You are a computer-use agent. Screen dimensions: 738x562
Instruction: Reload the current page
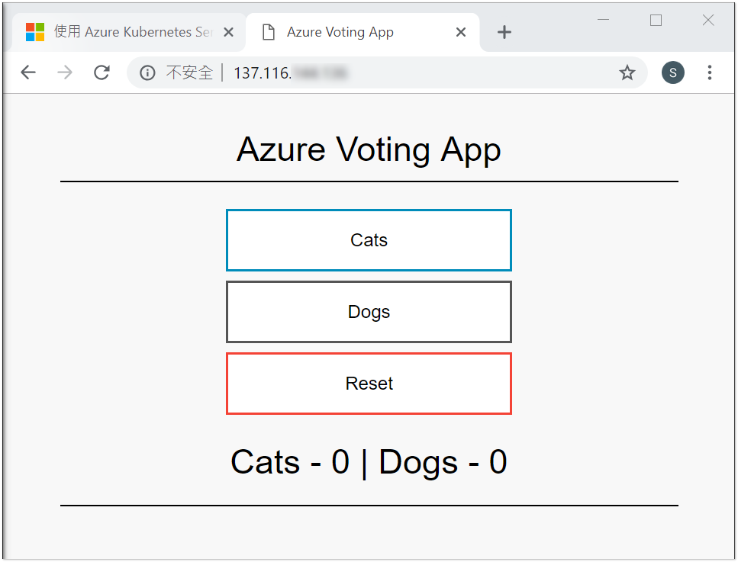[x=102, y=72]
